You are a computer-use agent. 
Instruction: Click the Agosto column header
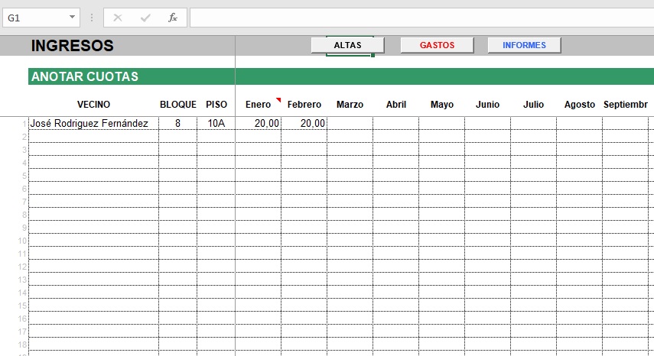(x=579, y=105)
